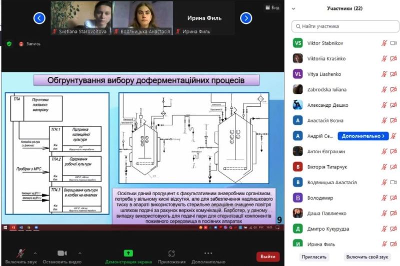400x266 pixels.
Task: Click VL avatar of Vitya Liashenko
Action: [x=297, y=74]
